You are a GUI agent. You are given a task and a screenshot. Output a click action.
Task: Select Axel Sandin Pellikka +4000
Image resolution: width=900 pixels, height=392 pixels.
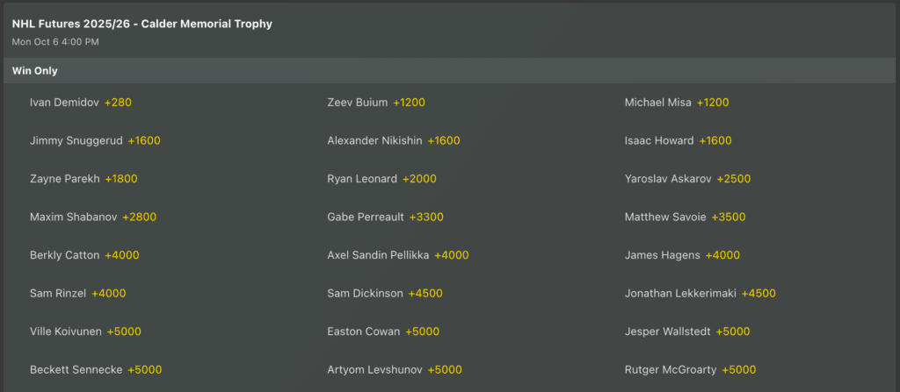point(451,255)
